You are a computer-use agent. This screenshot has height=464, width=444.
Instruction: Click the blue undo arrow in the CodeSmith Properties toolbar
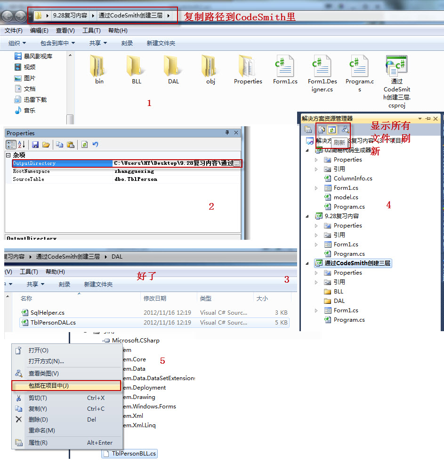pos(95,145)
